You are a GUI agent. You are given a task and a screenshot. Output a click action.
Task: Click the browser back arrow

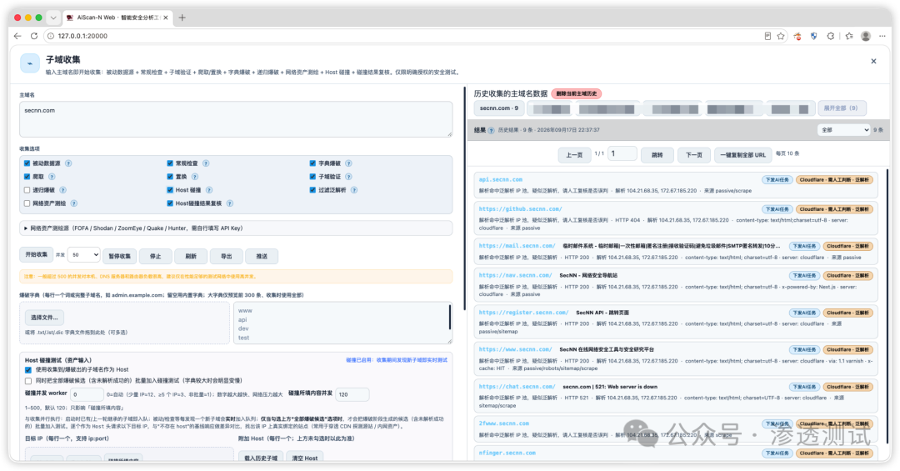pos(17,36)
